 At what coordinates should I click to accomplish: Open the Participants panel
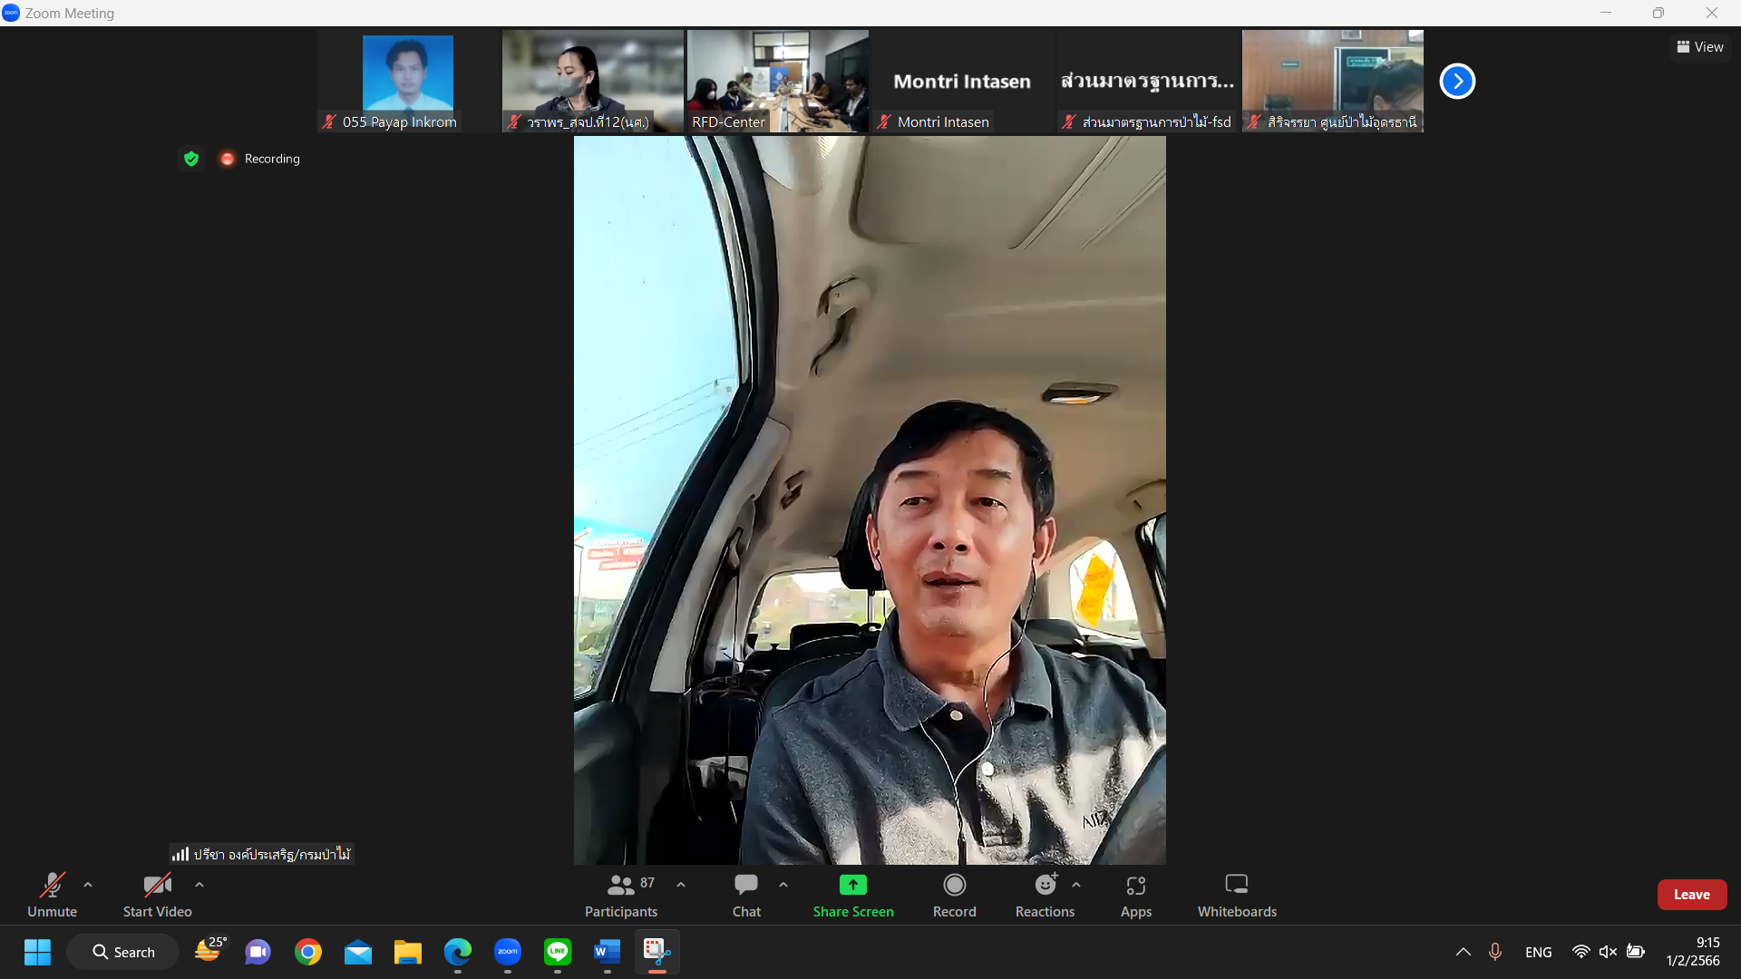621,895
